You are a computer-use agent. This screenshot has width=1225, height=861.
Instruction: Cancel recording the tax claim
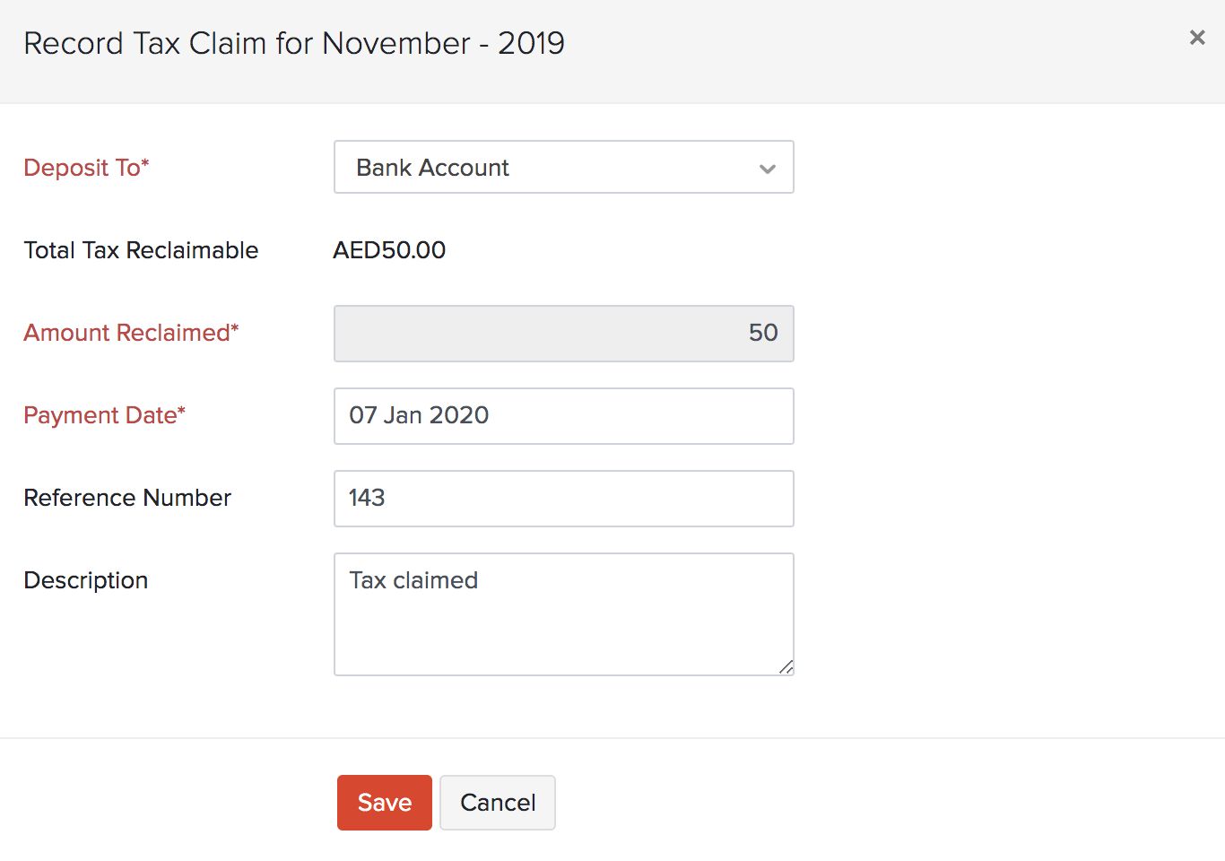497,802
